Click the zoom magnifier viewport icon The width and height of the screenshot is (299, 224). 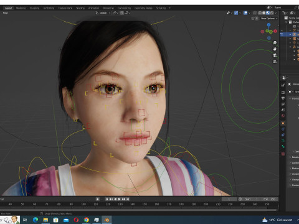pyautogui.click(x=275, y=43)
